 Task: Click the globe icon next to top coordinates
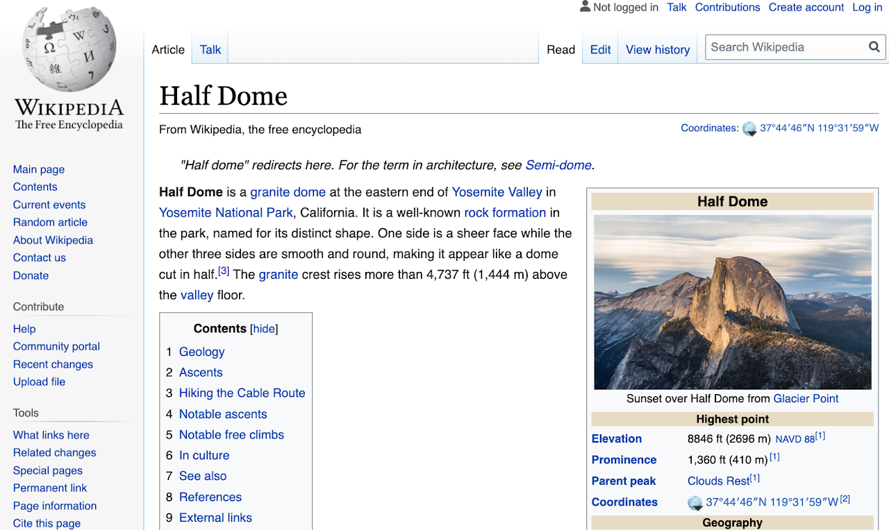pos(749,128)
